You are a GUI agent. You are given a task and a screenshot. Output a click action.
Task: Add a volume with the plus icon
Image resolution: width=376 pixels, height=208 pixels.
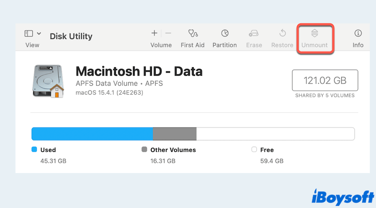[154, 33]
